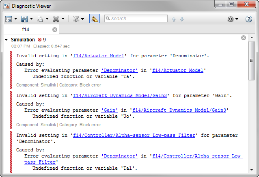Open the filter dropdown arrow
Viewport: 259px width, 177px height.
point(83,19)
